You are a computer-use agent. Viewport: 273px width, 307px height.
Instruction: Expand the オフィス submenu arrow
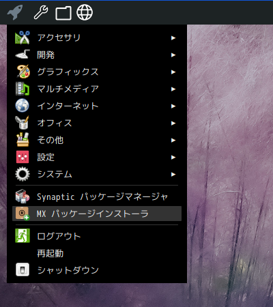click(x=173, y=123)
